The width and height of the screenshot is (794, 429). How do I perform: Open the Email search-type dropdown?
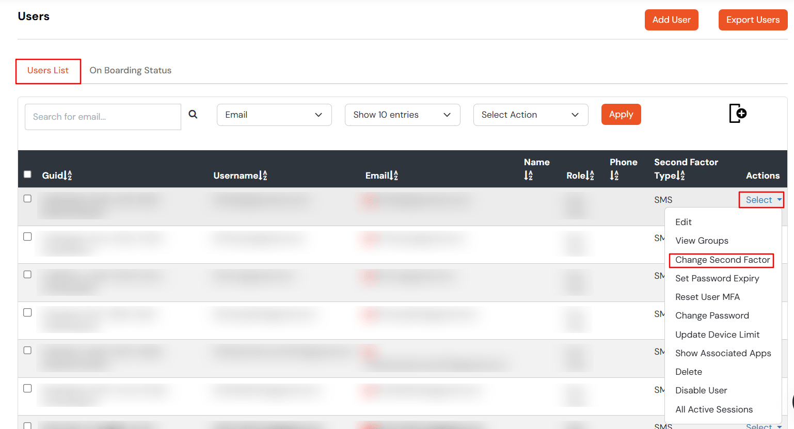[x=274, y=115]
